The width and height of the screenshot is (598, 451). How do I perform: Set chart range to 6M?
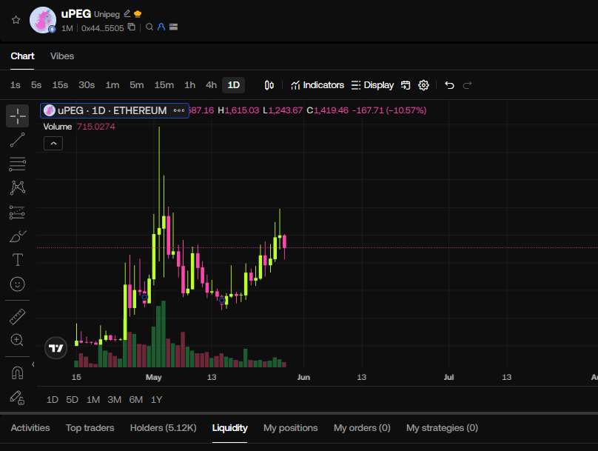pyautogui.click(x=135, y=400)
